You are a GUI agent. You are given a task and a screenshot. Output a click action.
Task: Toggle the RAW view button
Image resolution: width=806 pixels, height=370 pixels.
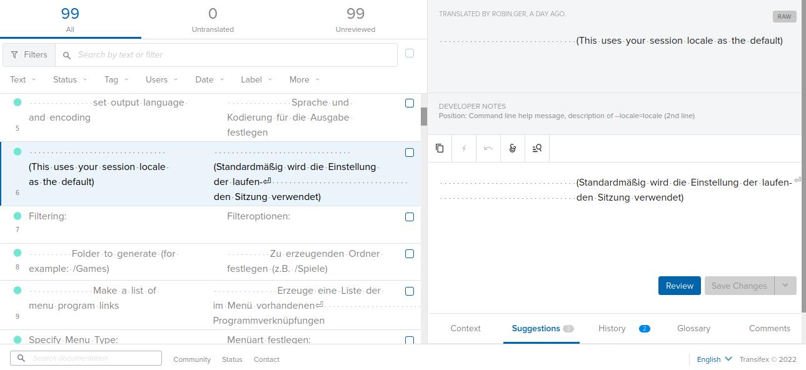coord(784,17)
